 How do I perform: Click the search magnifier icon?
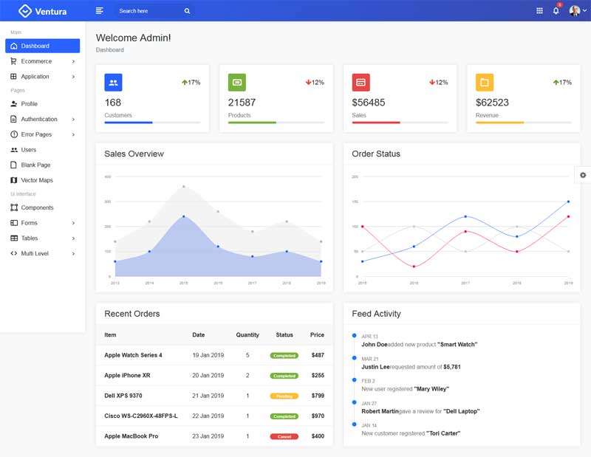click(187, 11)
